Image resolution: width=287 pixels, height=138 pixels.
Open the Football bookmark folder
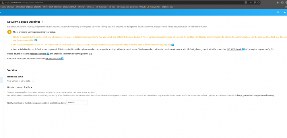click(20, 7)
